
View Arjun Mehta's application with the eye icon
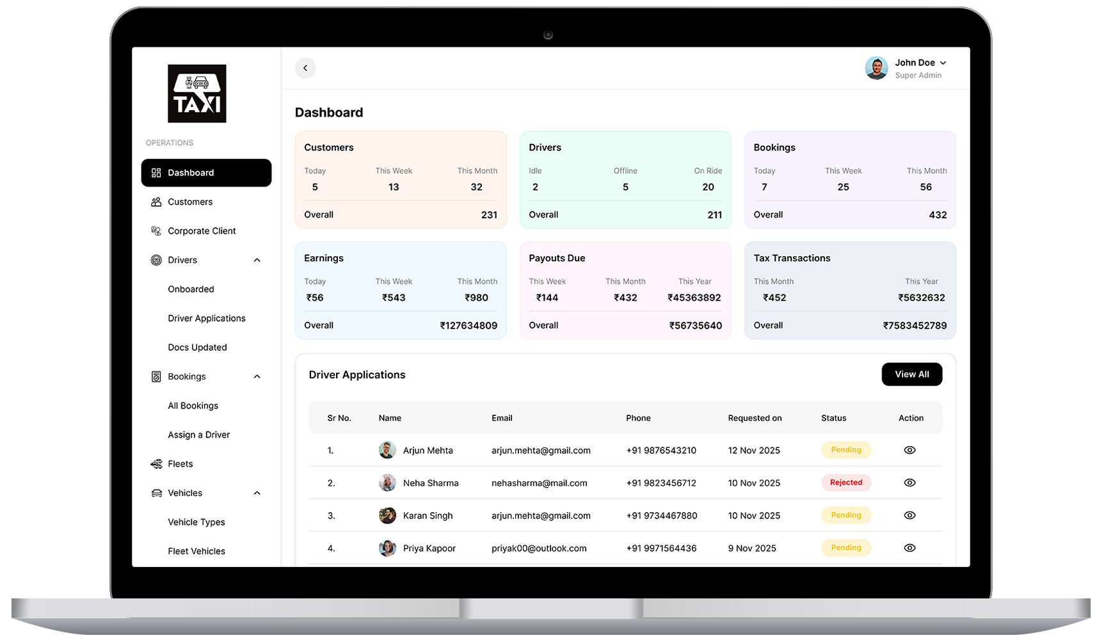910,450
